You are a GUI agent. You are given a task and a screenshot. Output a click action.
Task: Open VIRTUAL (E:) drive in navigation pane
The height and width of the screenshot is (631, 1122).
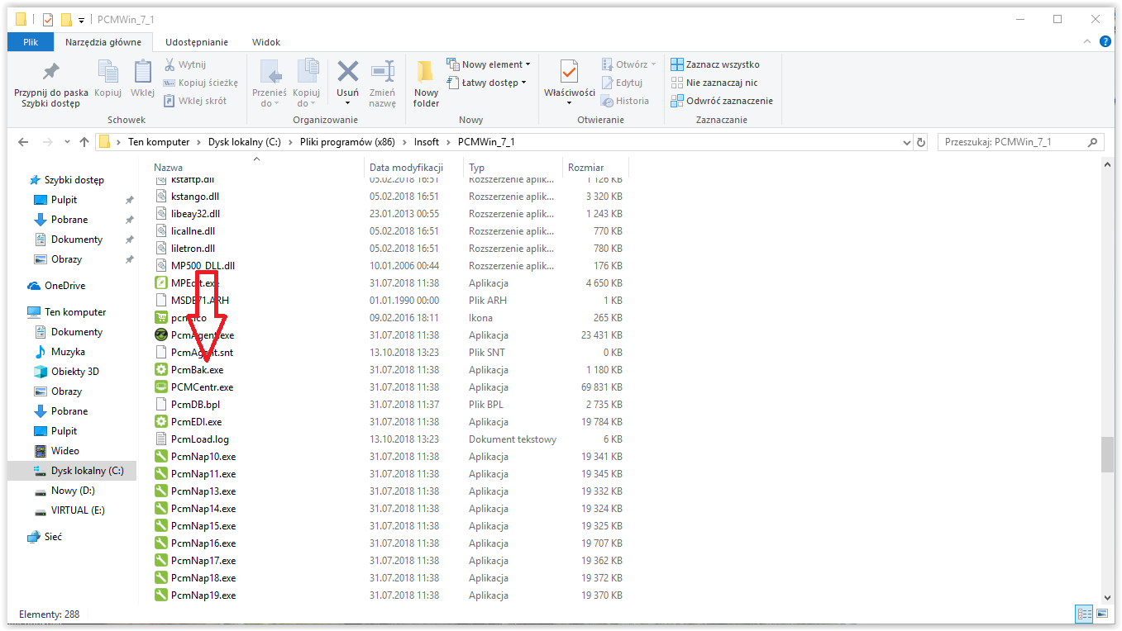pyautogui.click(x=78, y=510)
